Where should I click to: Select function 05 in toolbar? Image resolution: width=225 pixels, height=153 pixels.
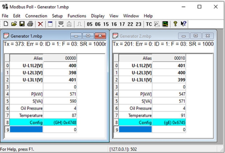(90, 24)
